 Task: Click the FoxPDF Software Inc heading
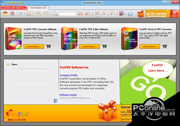click(74, 67)
